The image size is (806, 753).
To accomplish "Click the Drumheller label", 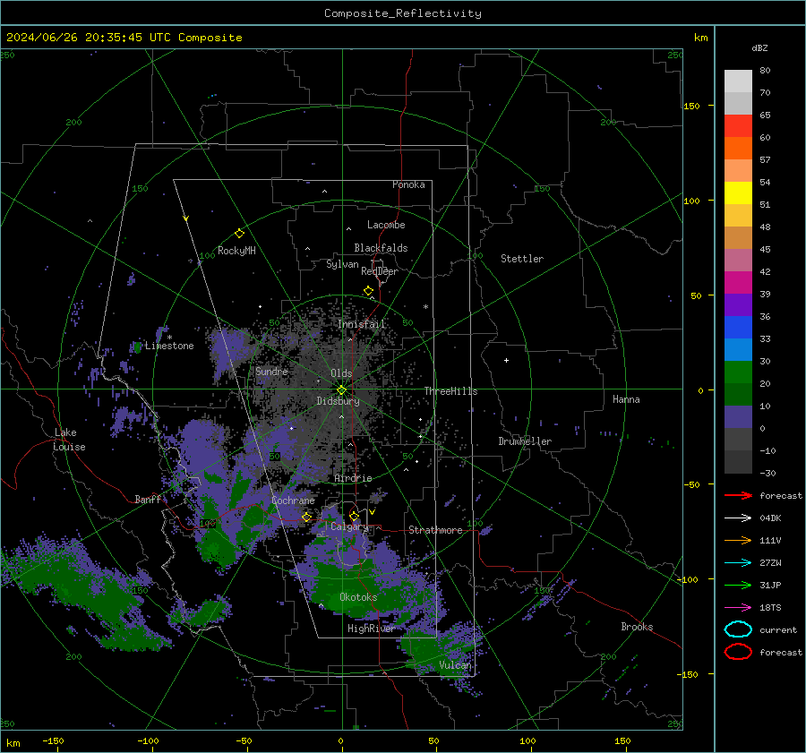I will [525, 441].
